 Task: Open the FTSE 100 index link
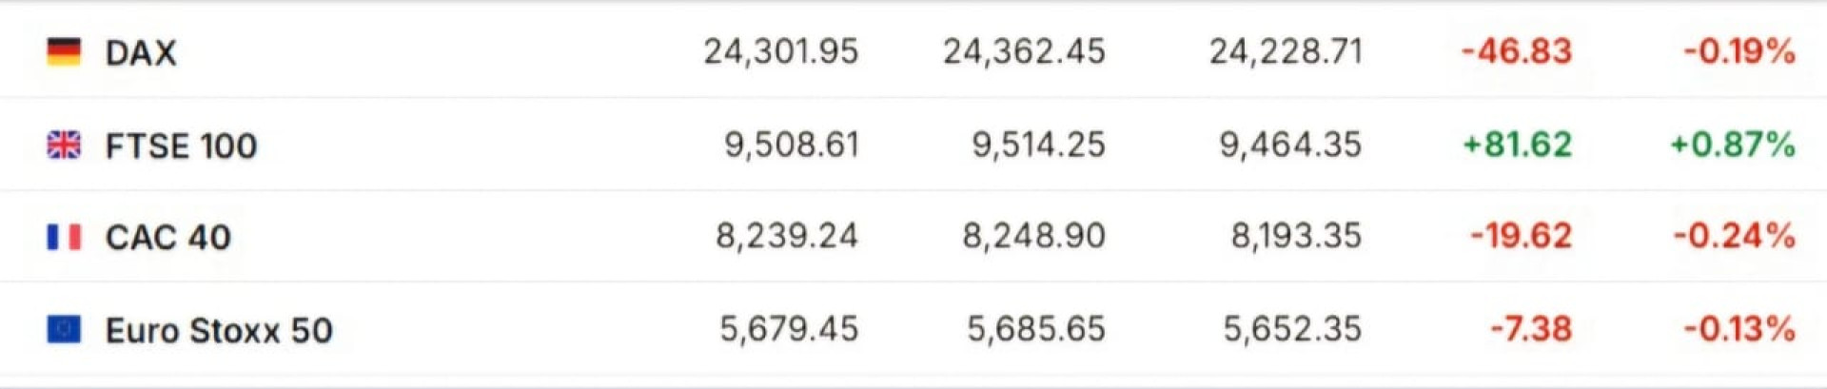coord(181,146)
